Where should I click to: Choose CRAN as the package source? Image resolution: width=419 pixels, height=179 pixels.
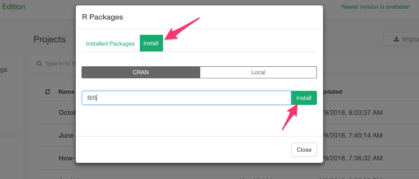coord(141,72)
